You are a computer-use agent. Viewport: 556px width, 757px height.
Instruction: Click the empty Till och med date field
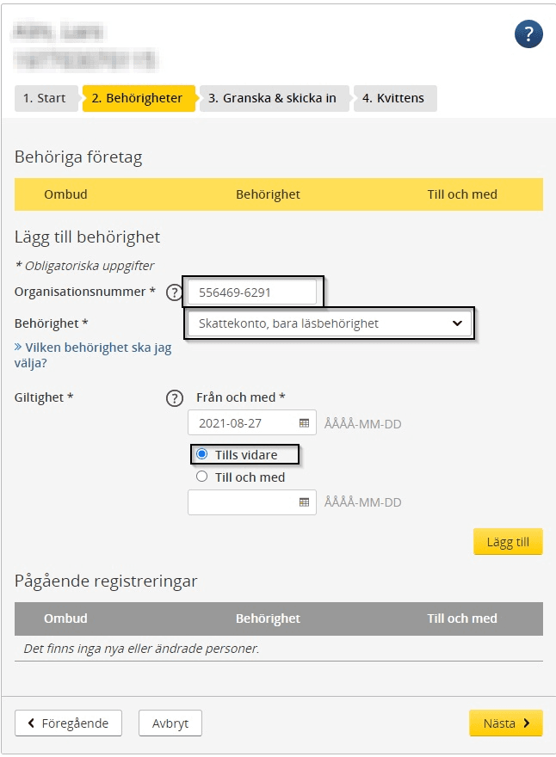pyautogui.click(x=252, y=502)
